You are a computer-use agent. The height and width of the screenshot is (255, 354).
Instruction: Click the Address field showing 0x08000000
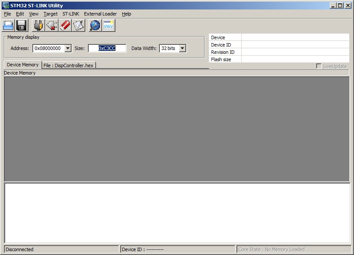[x=49, y=48]
